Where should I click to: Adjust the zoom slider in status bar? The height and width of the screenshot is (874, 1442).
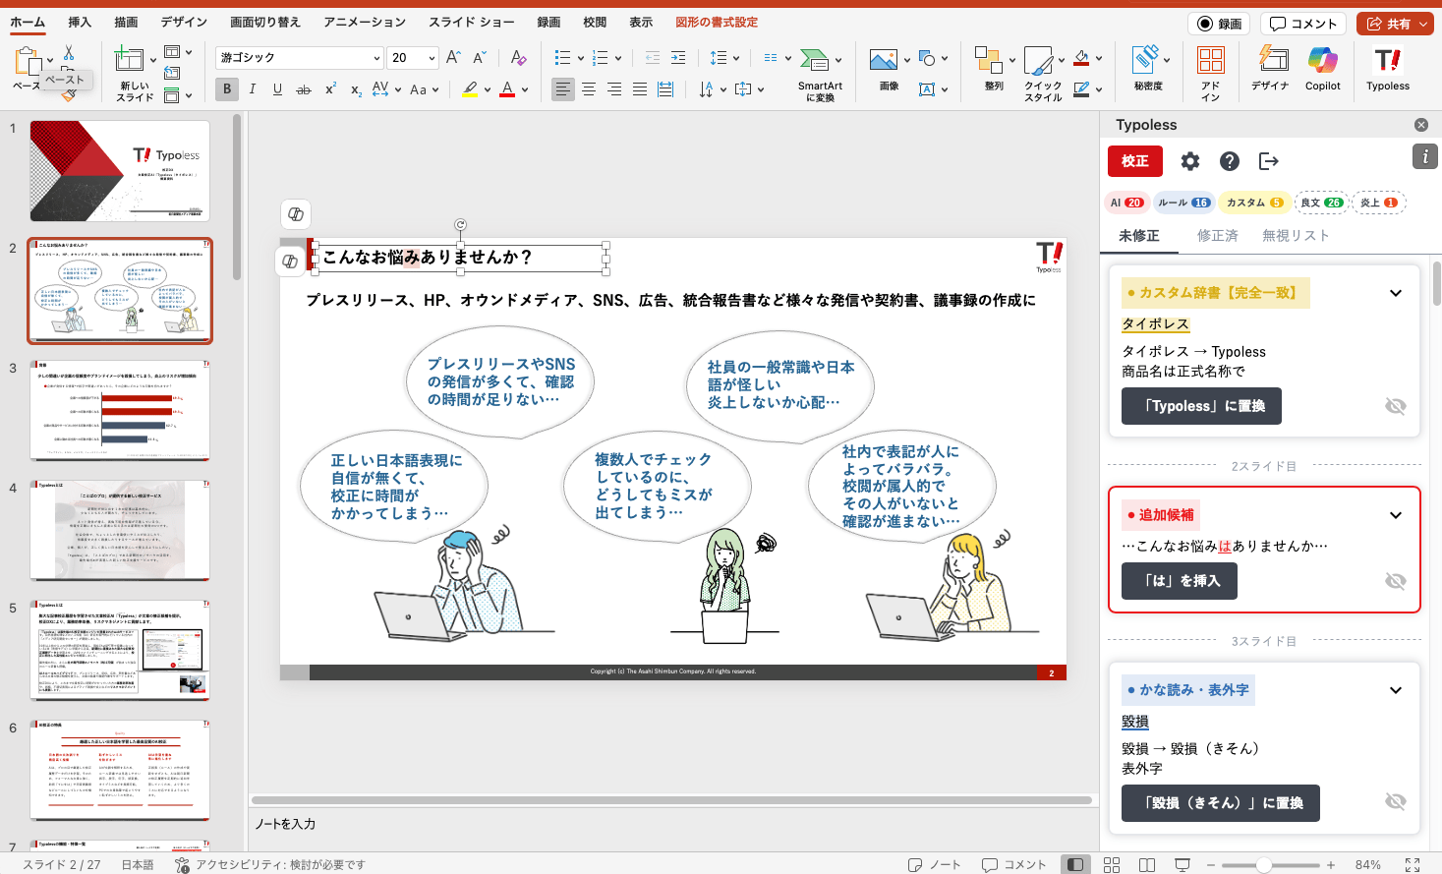(x=1264, y=865)
